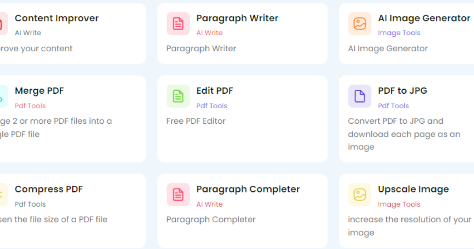Open the AI Image Generator title

tap(424, 18)
